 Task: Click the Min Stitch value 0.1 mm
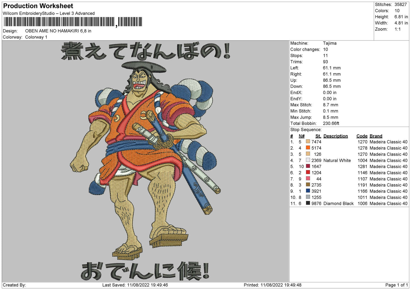[331, 111]
